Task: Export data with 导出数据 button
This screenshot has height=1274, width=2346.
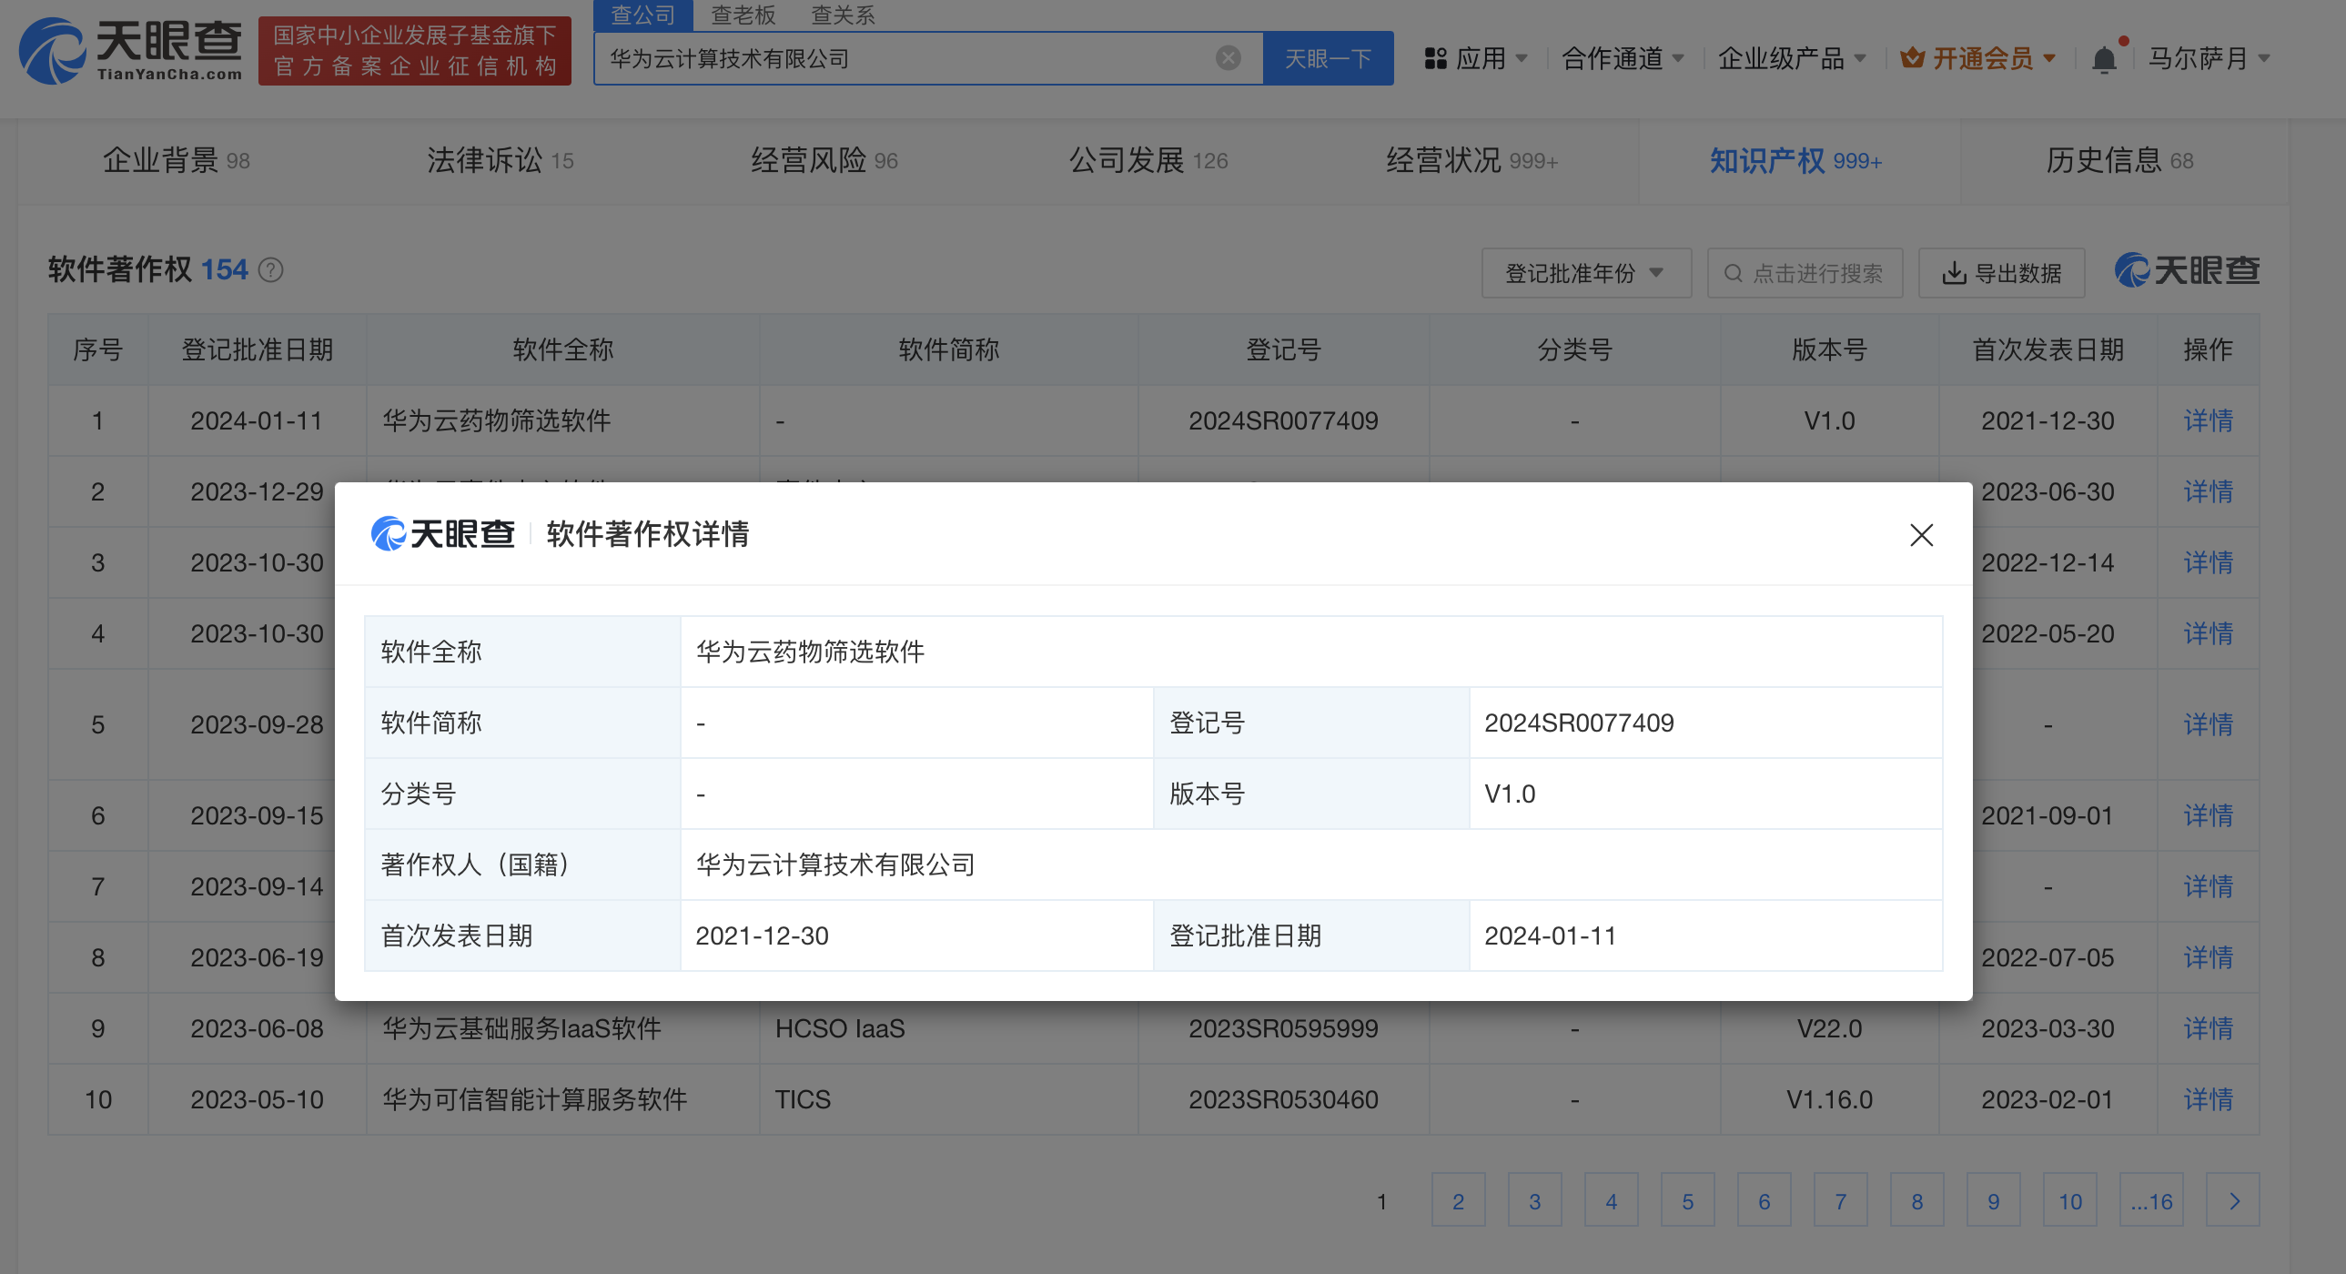Action: pyautogui.click(x=2001, y=273)
